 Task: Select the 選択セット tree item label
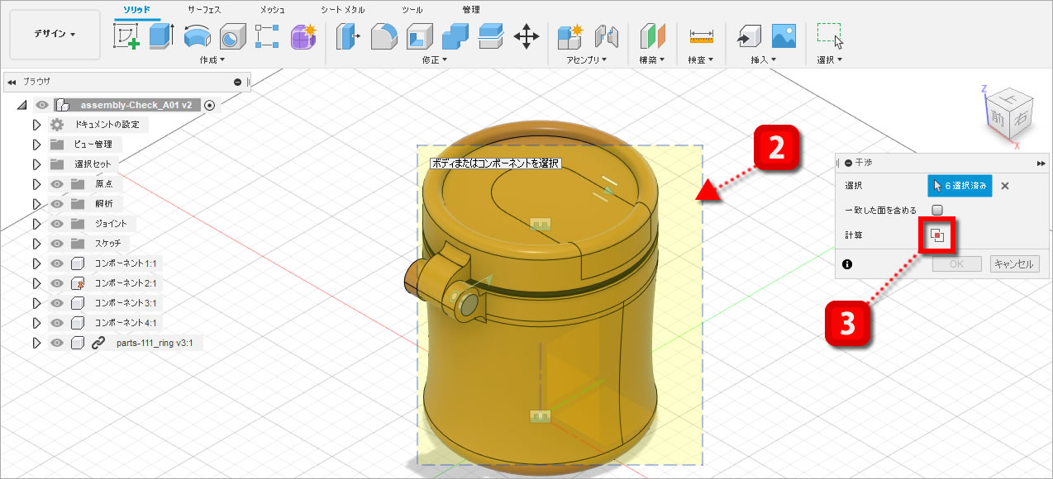(93, 164)
